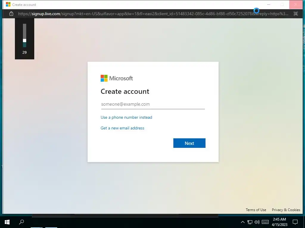This screenshot has height=228, width=305.
Task: Click the volume value 29 label
Action: click(24, 52)
